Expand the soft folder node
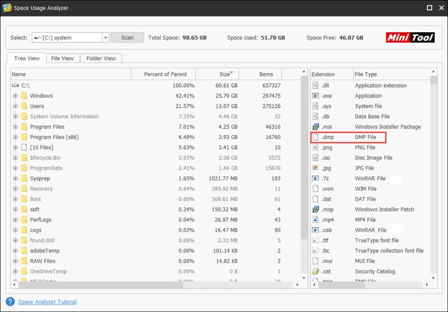The image size is (448, 312). tap(15, 209)
